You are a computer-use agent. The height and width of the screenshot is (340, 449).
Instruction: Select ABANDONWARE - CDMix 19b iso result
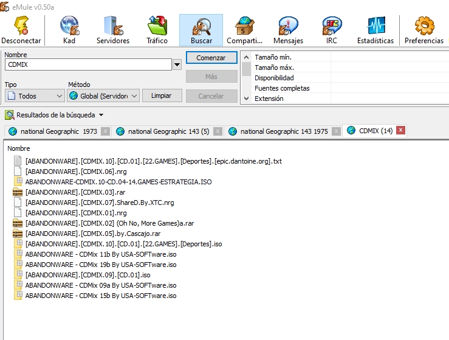tap(101, 265)
